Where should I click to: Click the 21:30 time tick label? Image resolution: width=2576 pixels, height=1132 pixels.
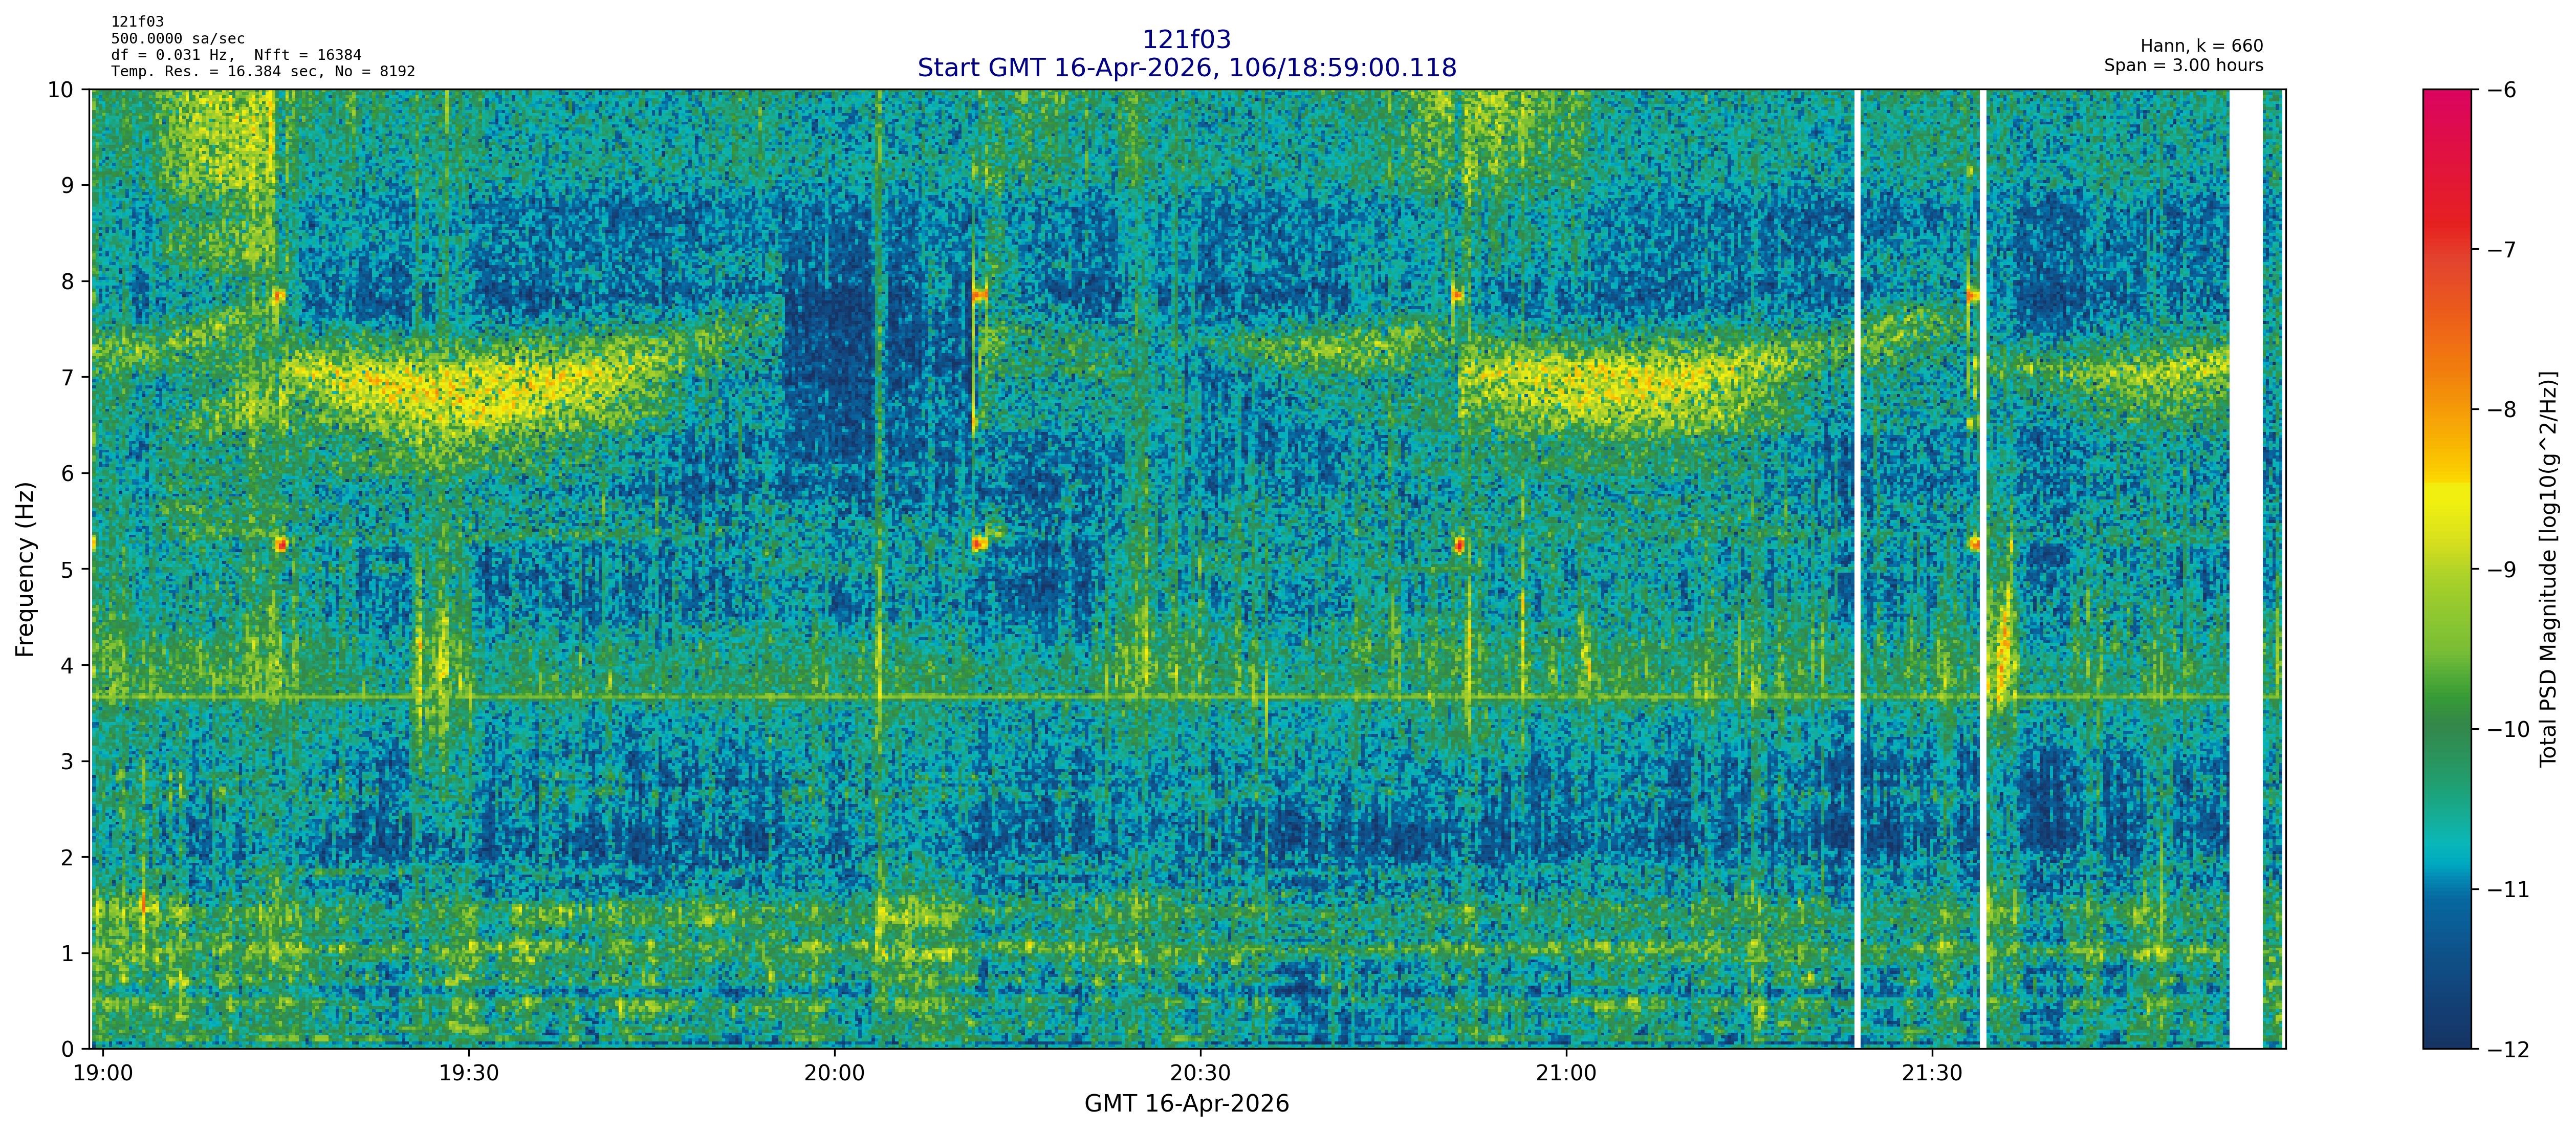pos(1932,1073)
